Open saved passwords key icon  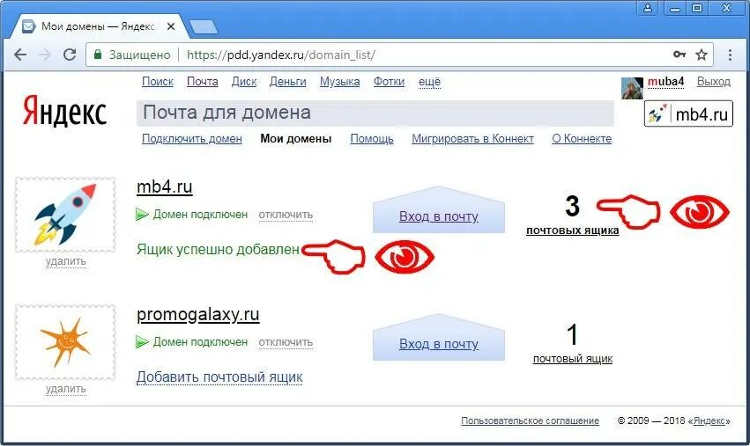coord(679,55)
